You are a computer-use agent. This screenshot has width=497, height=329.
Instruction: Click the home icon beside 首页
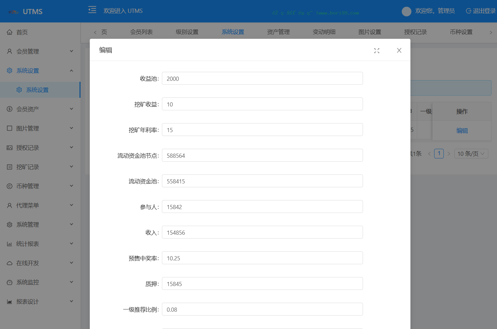point(10,32)
